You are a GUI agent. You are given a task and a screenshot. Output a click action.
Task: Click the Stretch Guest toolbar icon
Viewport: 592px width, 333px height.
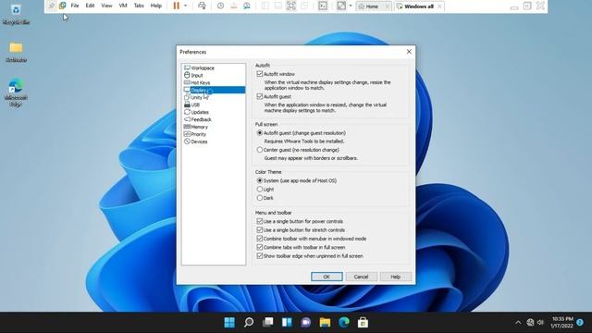click(x=341, y=6)
